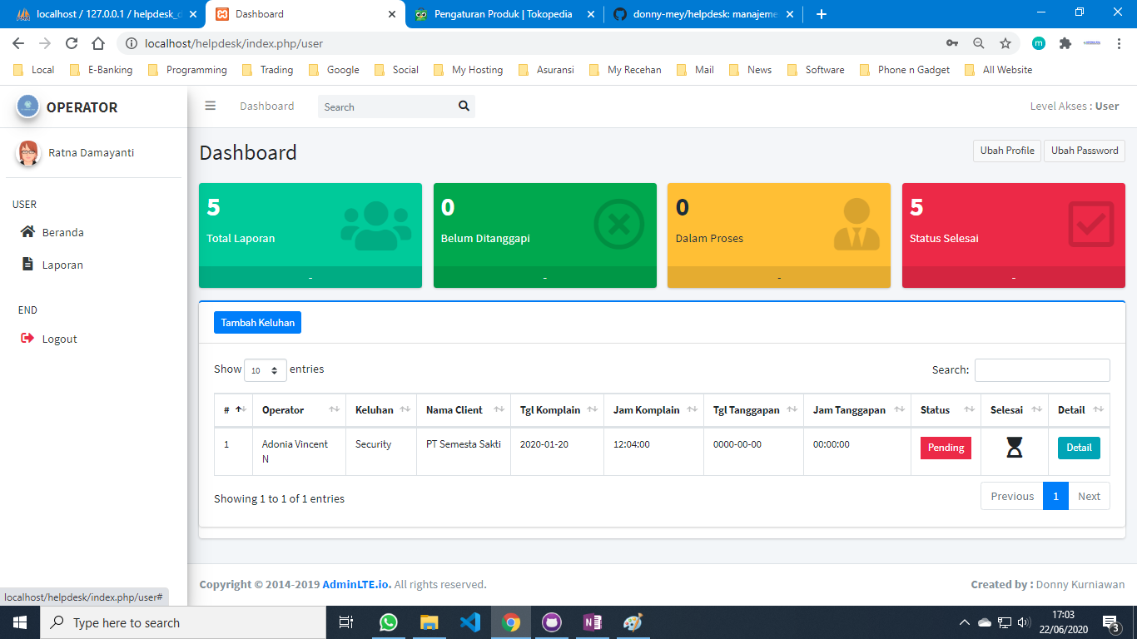This screenshot has width=1137, height=639.
Task: Click Ratna Damayanti's profile avatar
Action: point(28,153)
